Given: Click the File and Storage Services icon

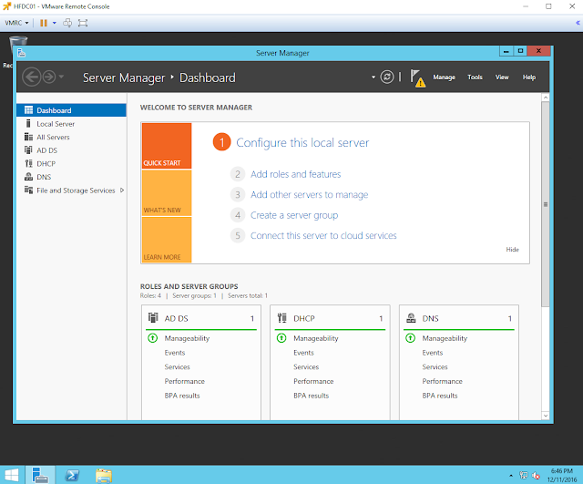Looking at the screenshot, I should (28, 190).
